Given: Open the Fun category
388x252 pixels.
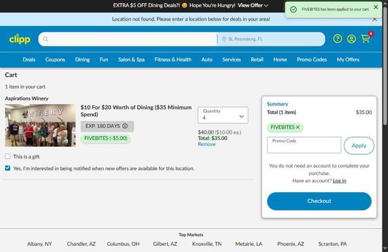Looking at the screenshot, I should [104, 59].
